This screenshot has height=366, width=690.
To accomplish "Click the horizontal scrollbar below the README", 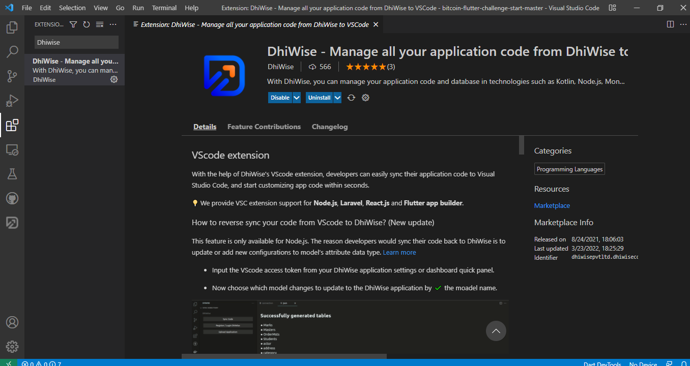I will coord(284,356).
